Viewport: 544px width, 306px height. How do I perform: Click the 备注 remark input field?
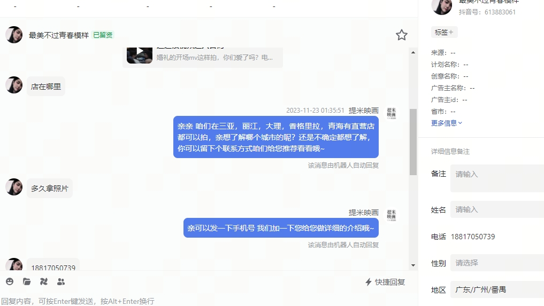click(497, 178)
